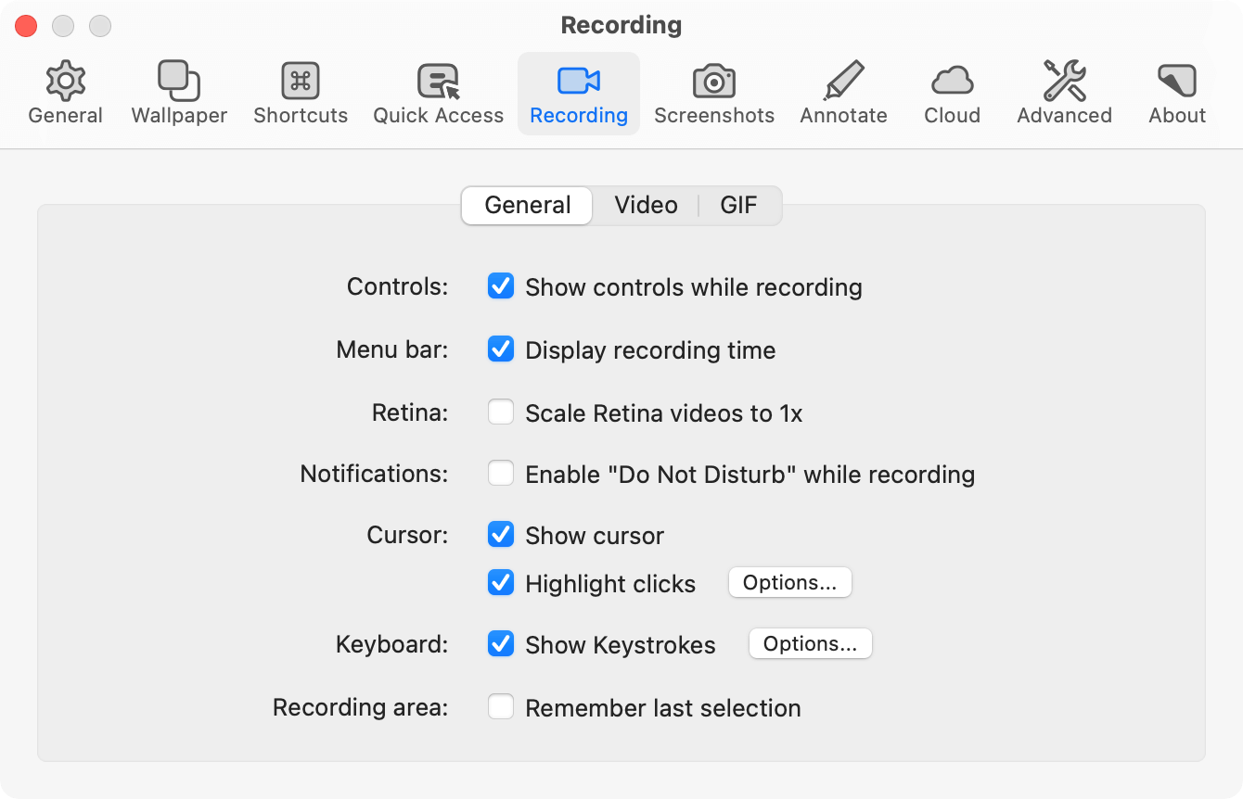Uncheck Display recording time

tap(501, 349)
